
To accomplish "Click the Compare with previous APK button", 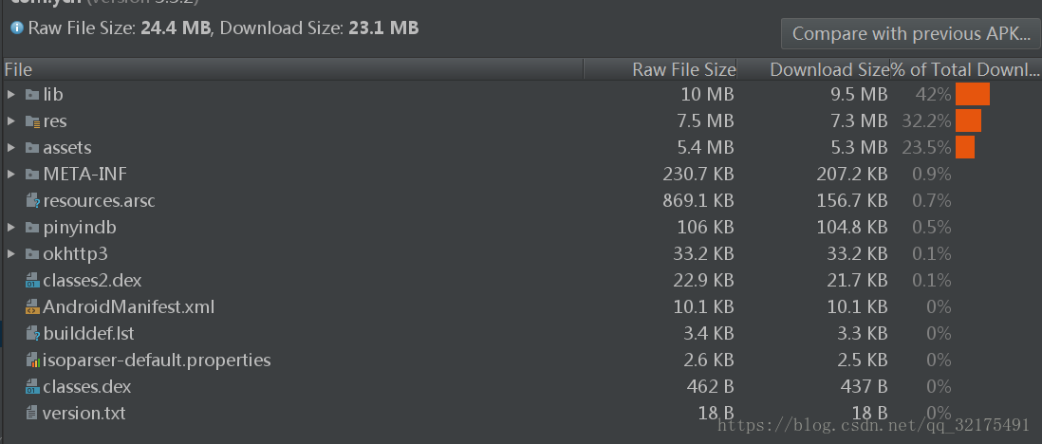I will [x=911, y=34].
